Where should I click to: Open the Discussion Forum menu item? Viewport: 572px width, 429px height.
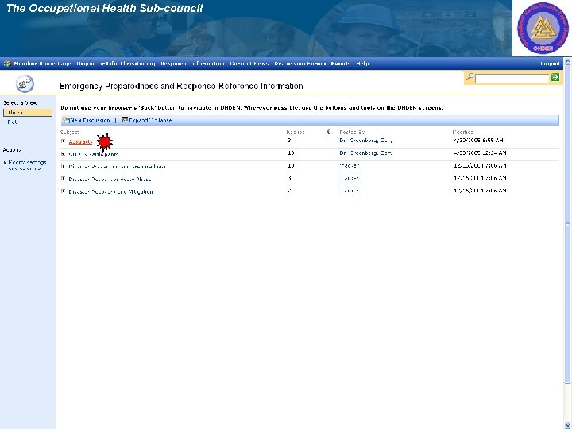click(300, 64)
